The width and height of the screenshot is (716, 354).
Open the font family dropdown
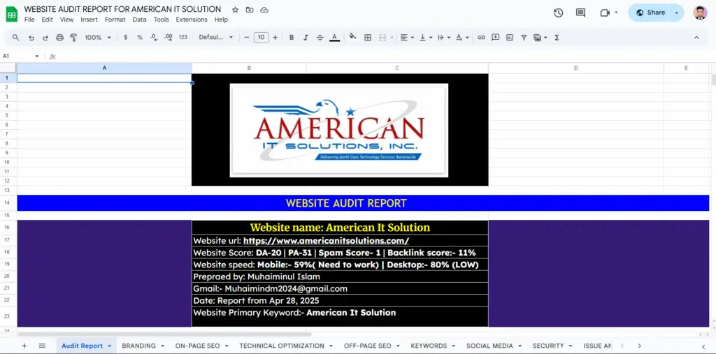pyautogui.click(x=215, y=38)
